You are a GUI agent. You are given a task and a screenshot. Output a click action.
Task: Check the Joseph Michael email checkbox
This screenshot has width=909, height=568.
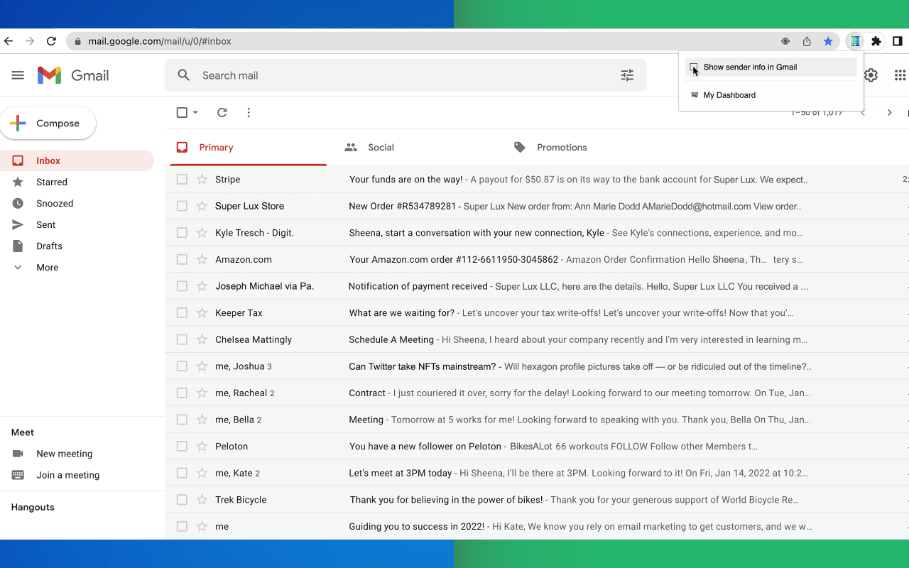(182, 286)
